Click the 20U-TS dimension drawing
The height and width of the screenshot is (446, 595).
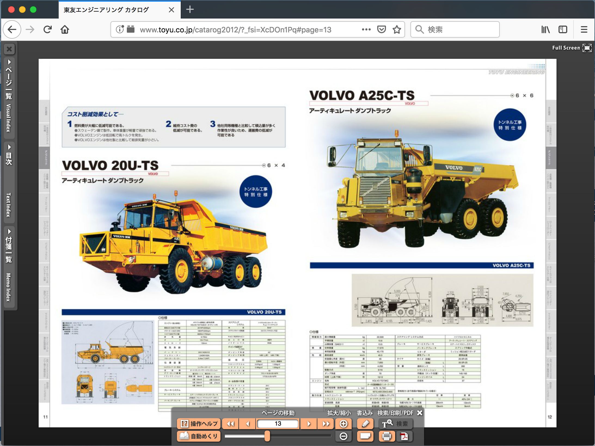[108, 362]
